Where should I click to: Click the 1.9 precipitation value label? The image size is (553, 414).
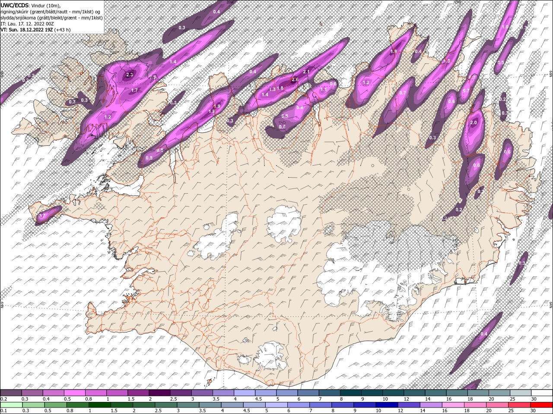click(x=217, y=106)
